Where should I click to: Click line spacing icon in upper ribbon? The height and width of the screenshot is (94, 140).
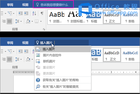[x=17, y=21]
